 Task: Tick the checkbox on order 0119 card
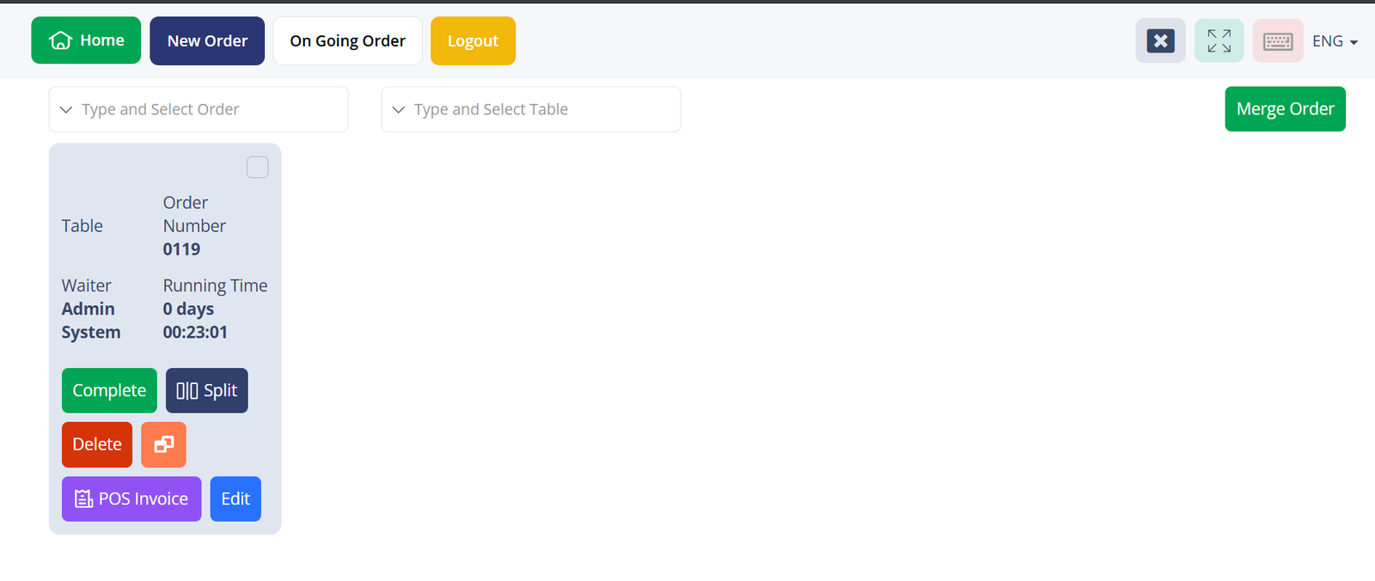[x=257, y=167]
